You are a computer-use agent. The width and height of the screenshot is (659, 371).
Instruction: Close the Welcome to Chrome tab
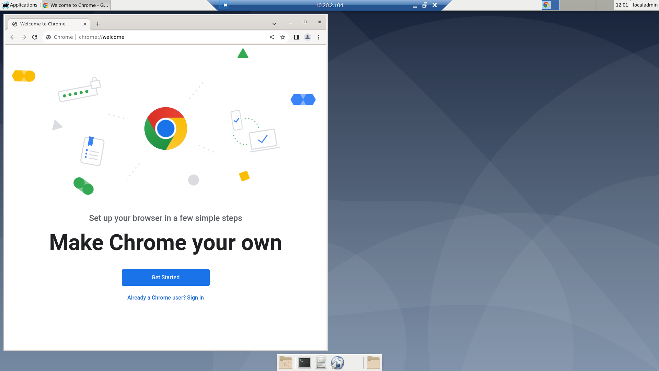[85, 24]
